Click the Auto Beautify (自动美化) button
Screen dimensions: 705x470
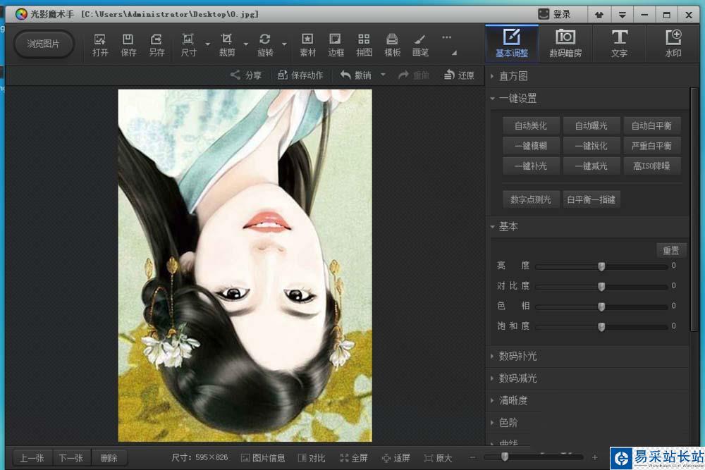531,125
